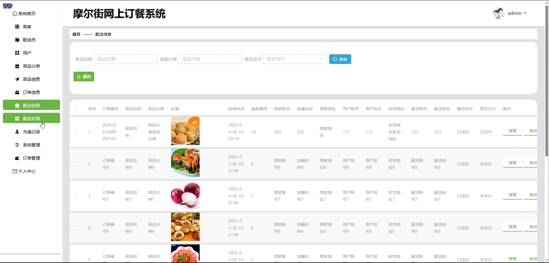Image resolution: width=549 pixels, height=263 pixels.
Task: Click the 充值记录 user icon
Action: point(17,132)
